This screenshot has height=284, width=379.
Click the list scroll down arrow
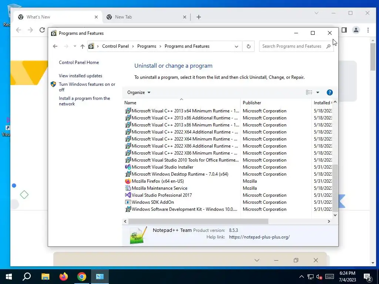tap(335, 215)
